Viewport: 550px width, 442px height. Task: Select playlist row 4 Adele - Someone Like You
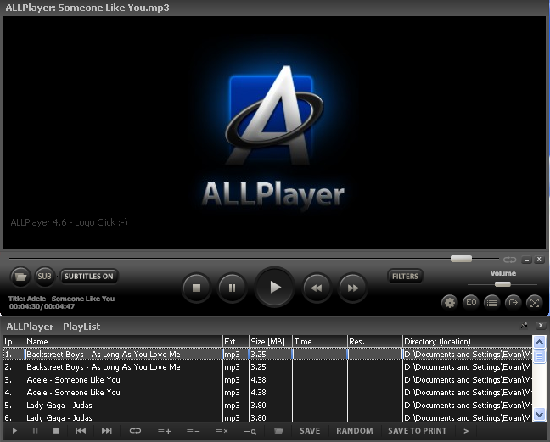pos(267,392)
